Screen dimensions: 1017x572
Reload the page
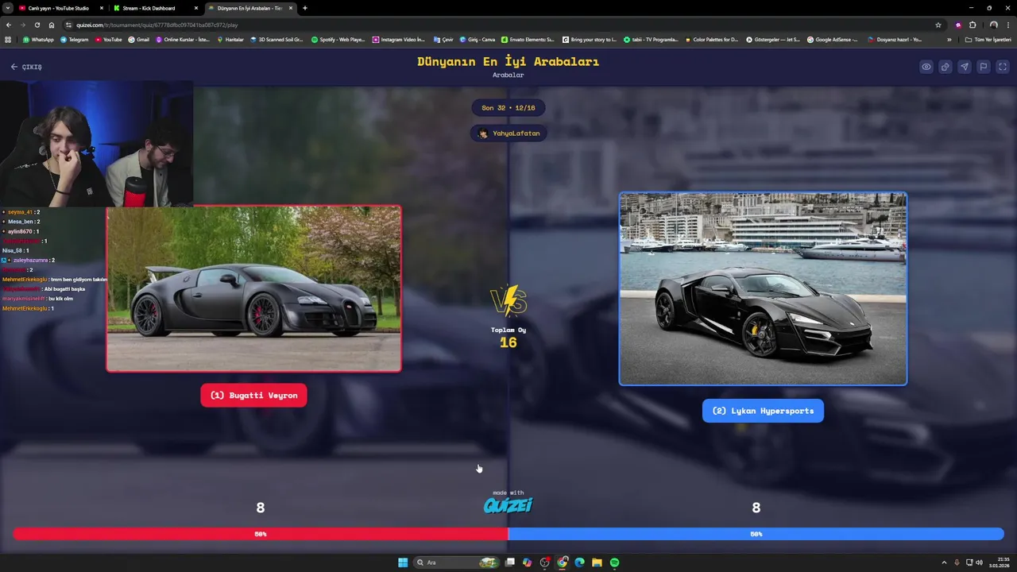pyautogui.click(x=37, y=25)
